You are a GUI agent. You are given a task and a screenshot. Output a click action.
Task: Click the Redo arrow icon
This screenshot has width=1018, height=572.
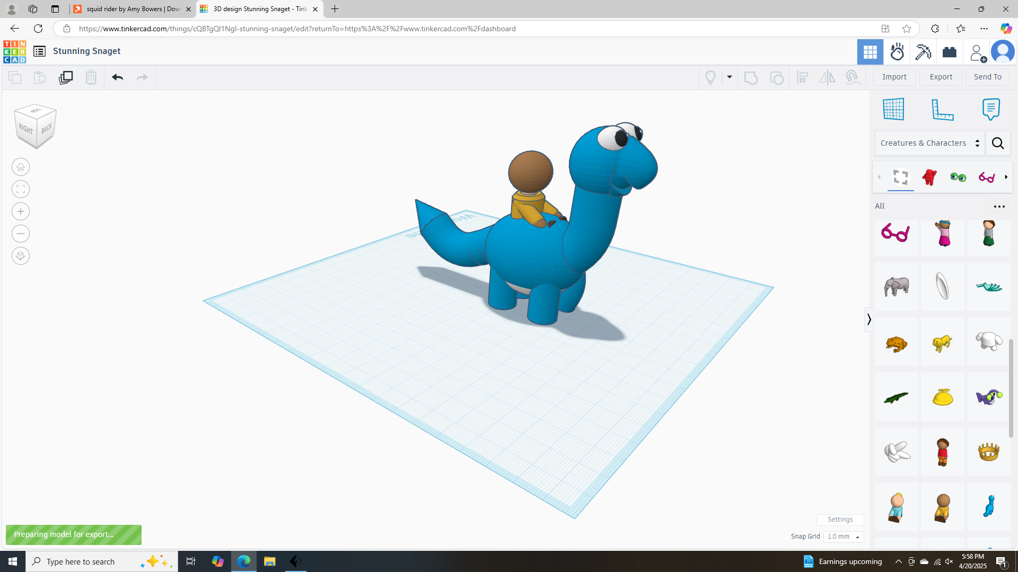point(142,77)
